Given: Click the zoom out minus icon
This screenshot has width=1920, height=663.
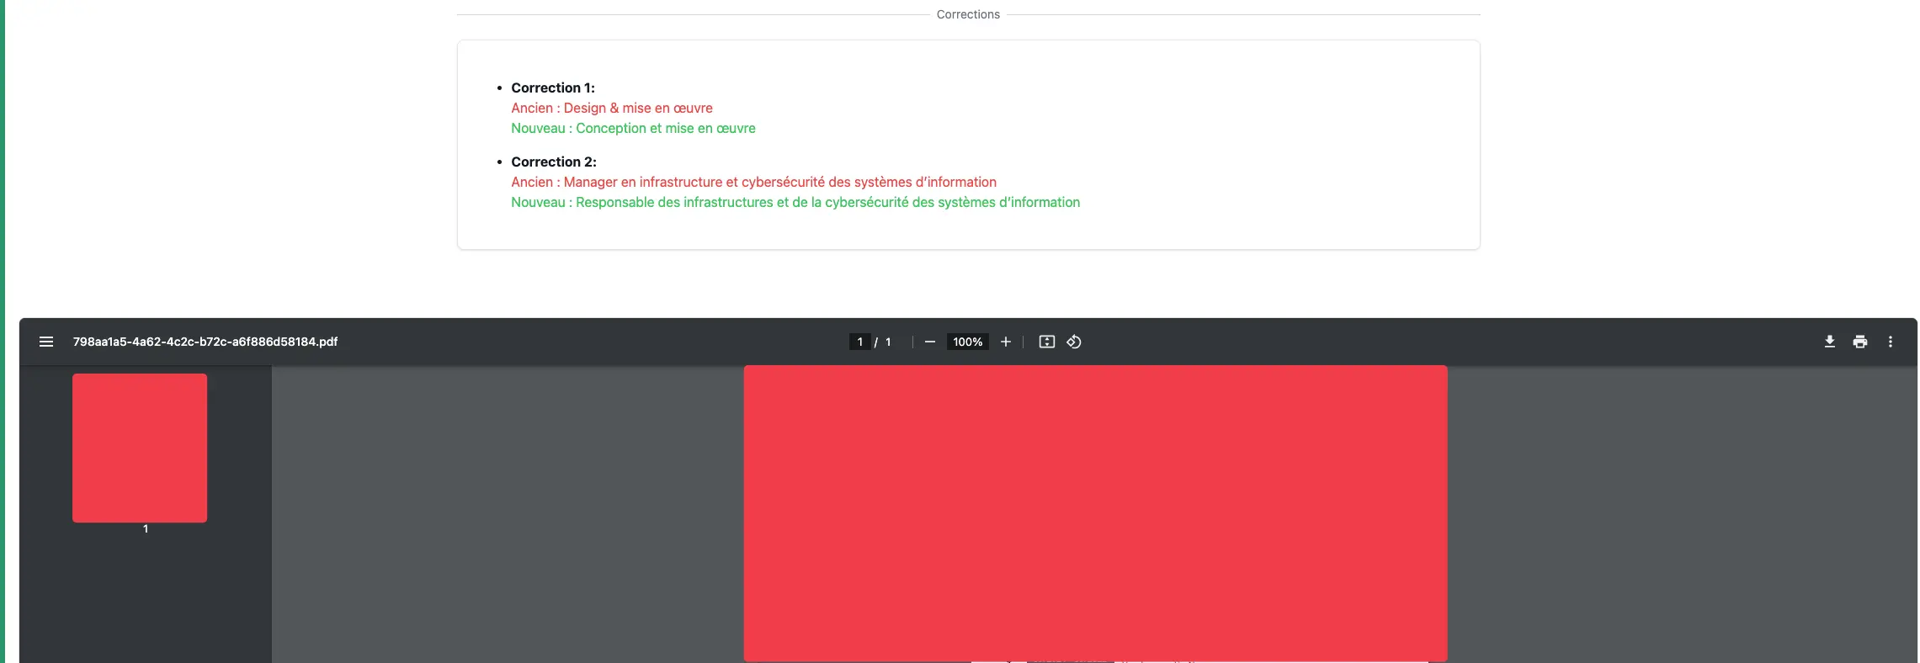Looking at the screenshot, I should (x=929, y=342).
